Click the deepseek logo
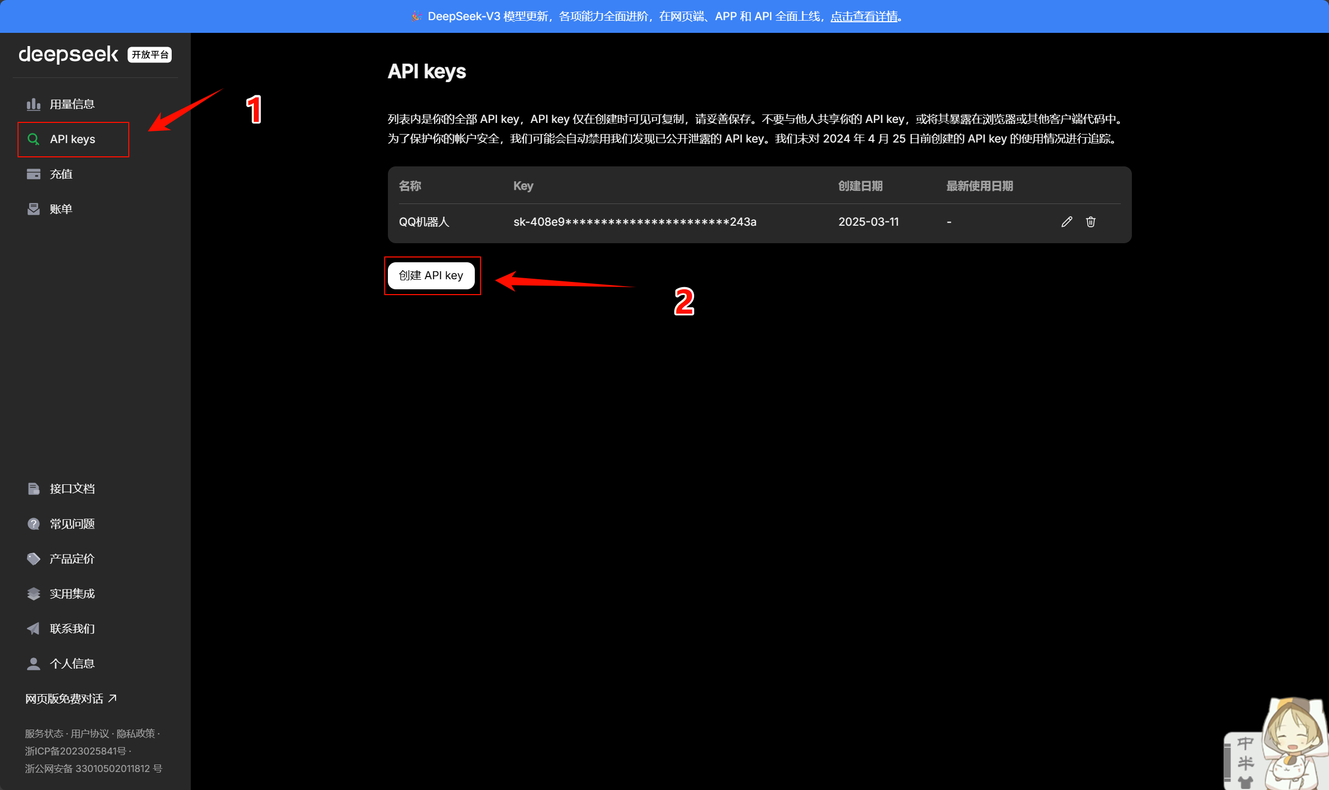Viewport: 1329px width, 790px height. (68, 54)
